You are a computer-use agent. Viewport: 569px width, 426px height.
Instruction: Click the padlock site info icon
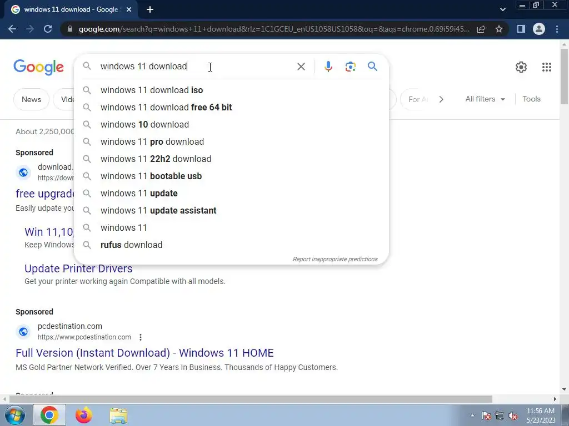click(70, 29)
